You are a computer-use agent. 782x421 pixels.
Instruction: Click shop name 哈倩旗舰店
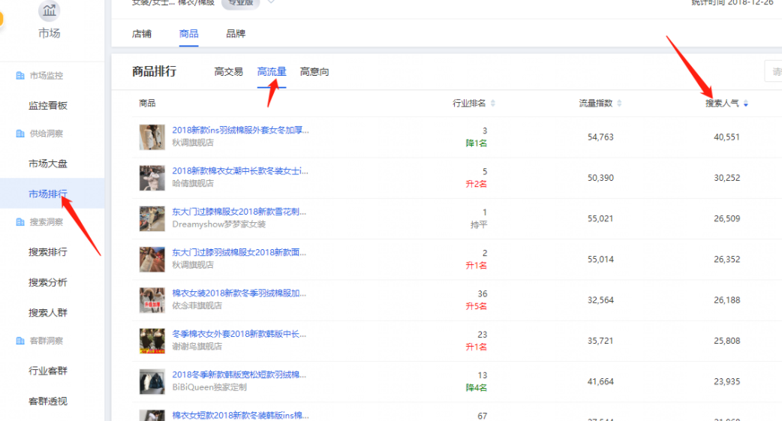pos(193,184)
